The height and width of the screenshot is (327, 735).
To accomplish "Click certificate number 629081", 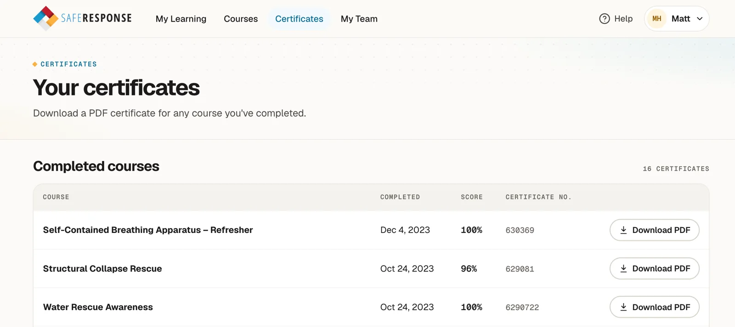I will point(520,269).
